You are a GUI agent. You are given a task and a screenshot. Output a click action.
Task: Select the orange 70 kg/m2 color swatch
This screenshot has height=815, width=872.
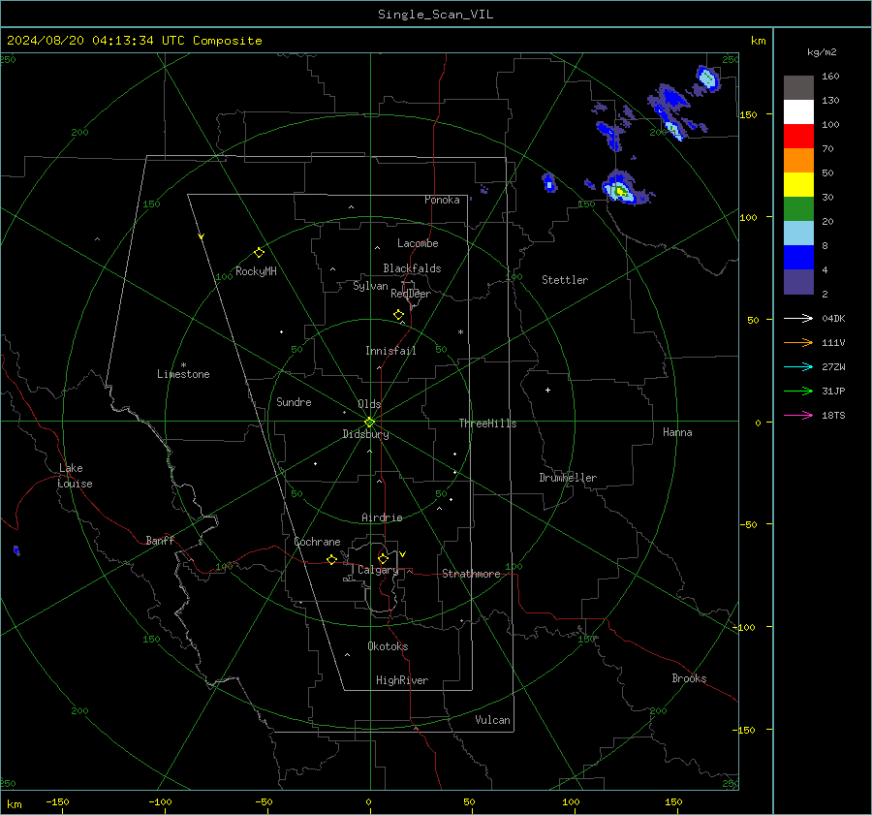click(798, 161)
